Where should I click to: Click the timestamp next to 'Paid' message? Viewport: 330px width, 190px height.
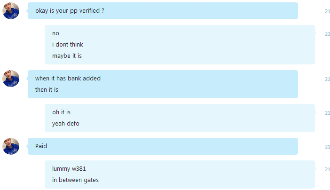(327, 147)
